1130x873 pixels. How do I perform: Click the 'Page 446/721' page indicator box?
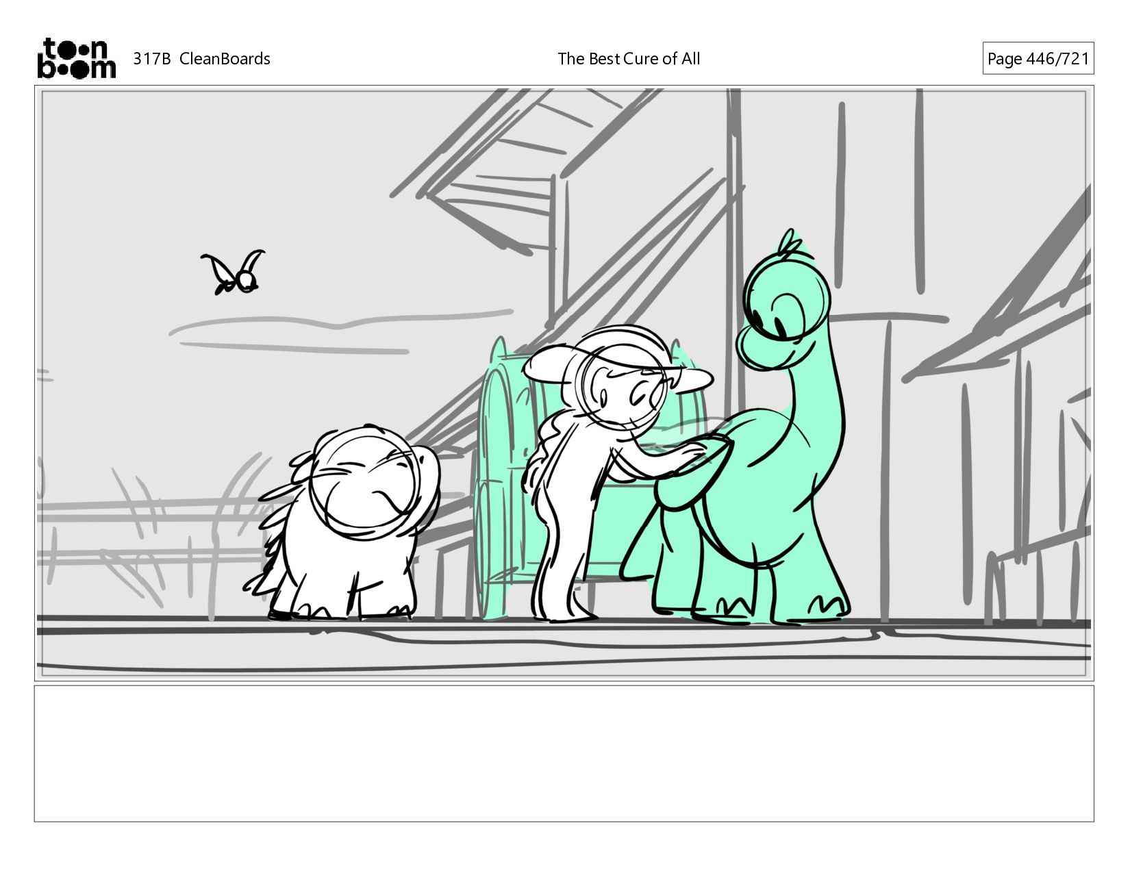1038,59
